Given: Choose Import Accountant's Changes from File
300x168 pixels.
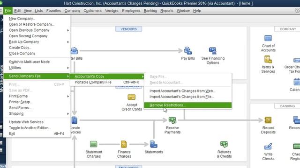Looking at the screenshot, I should (x=188, y=97).
